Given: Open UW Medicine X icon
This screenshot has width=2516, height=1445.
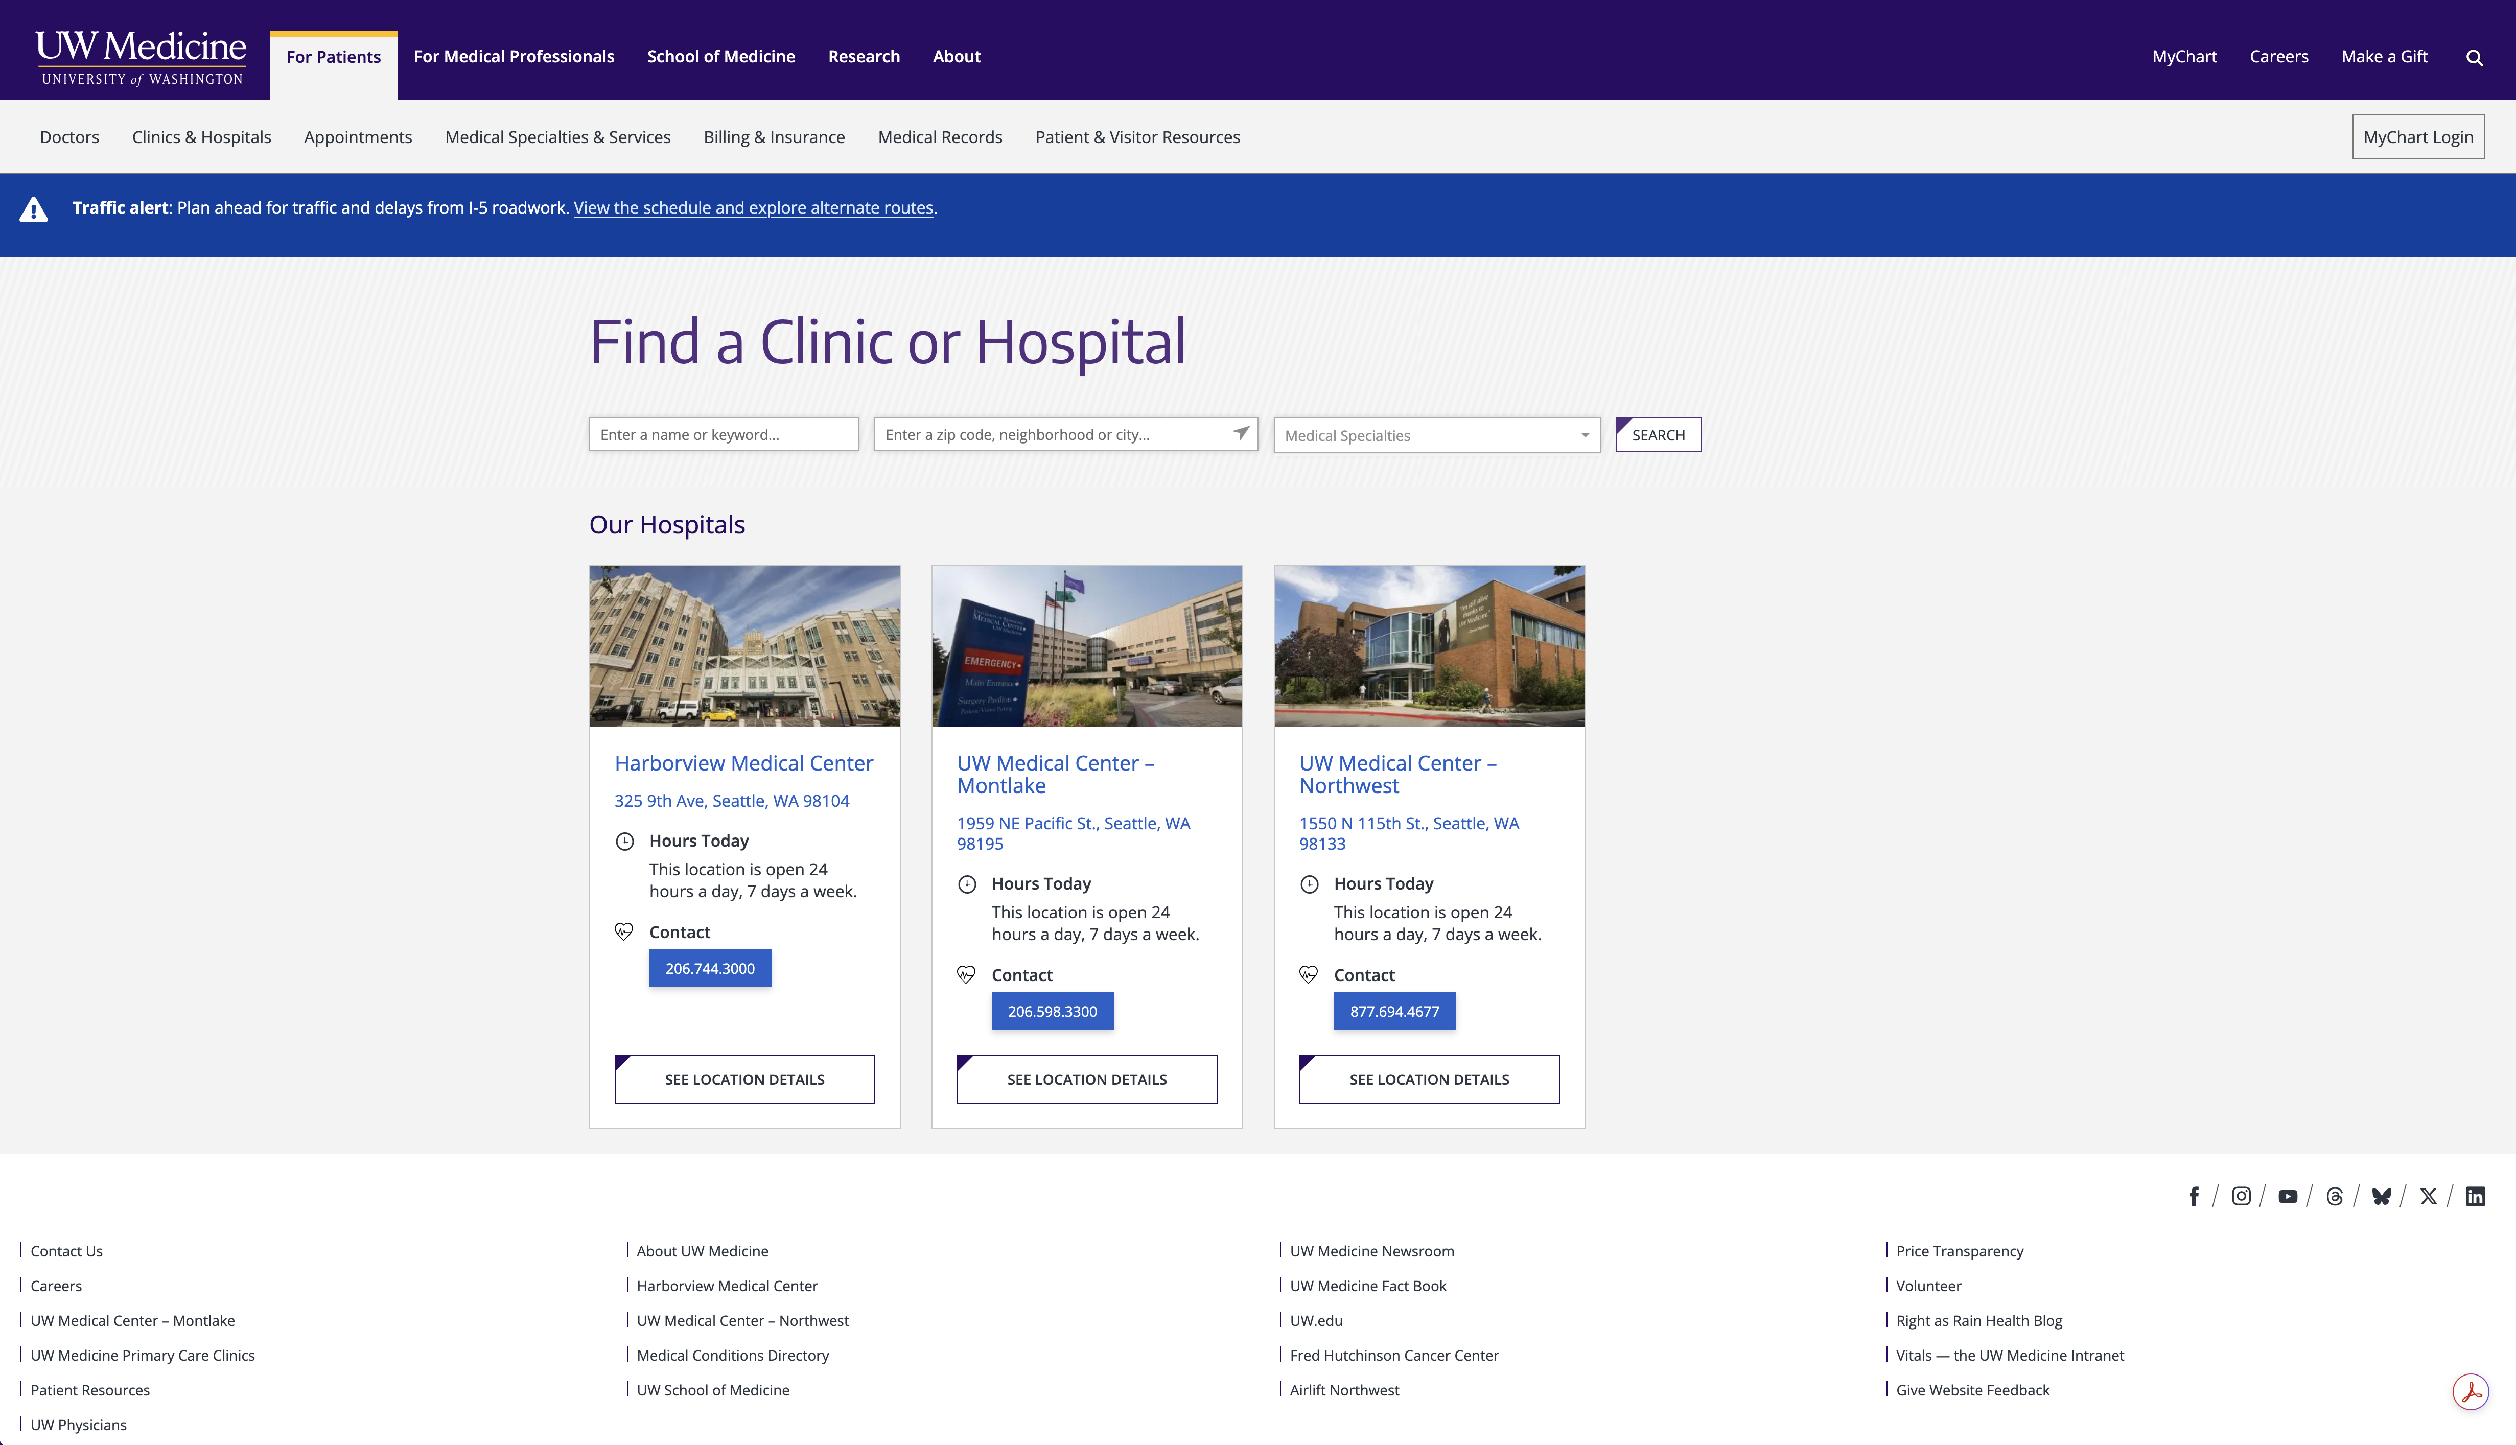Looking at the screenshot, I should 2428,1196.
